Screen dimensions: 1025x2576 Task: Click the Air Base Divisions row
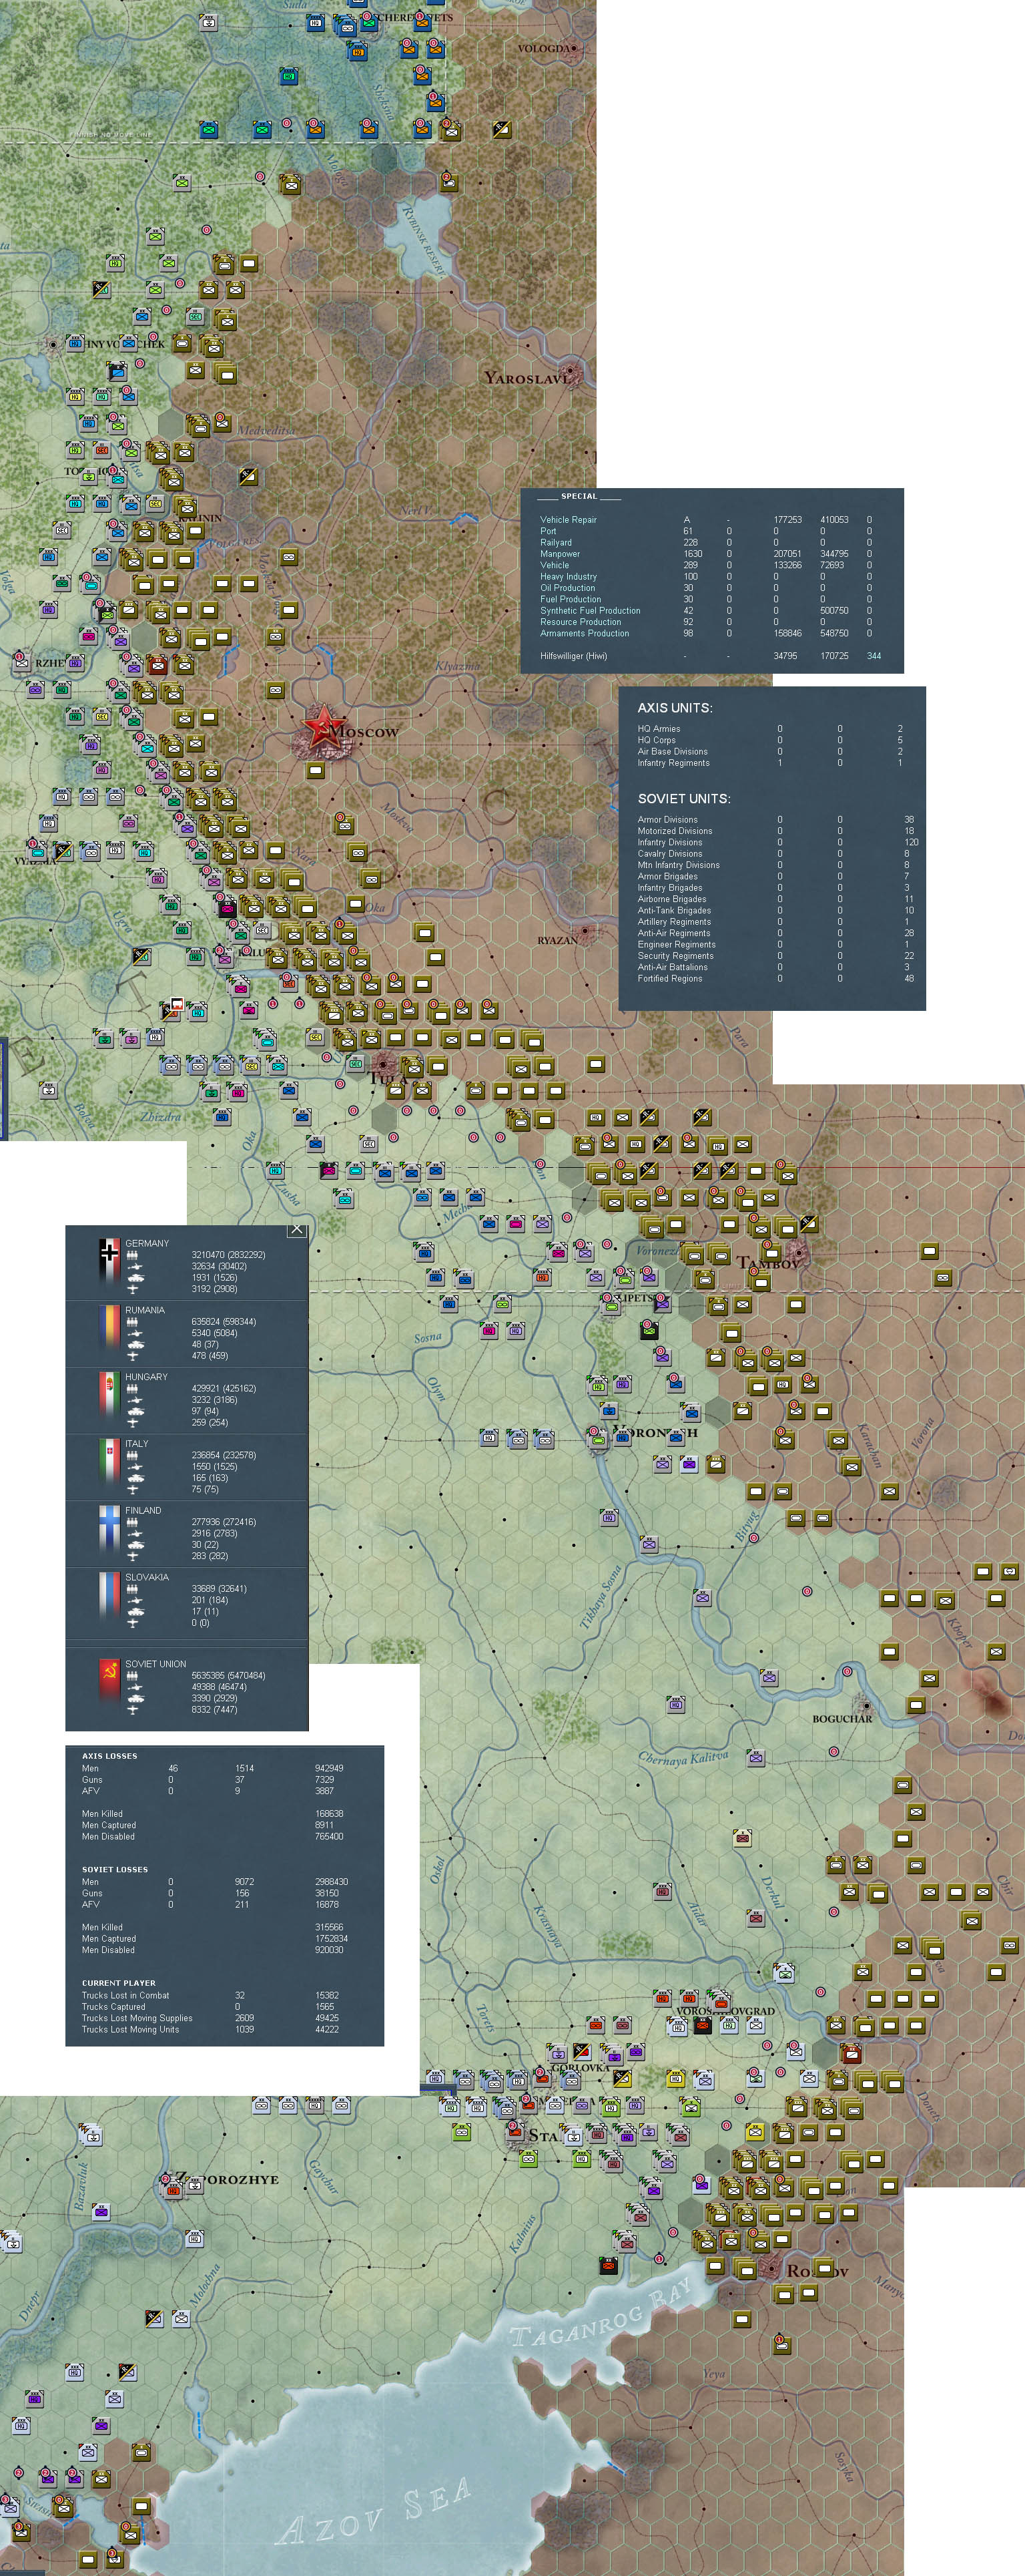[x=771, y=752]
